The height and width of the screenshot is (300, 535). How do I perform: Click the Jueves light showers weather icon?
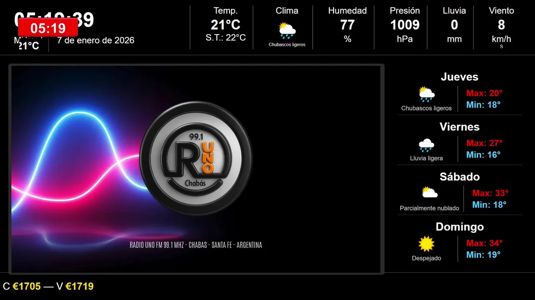pos(426,95)
